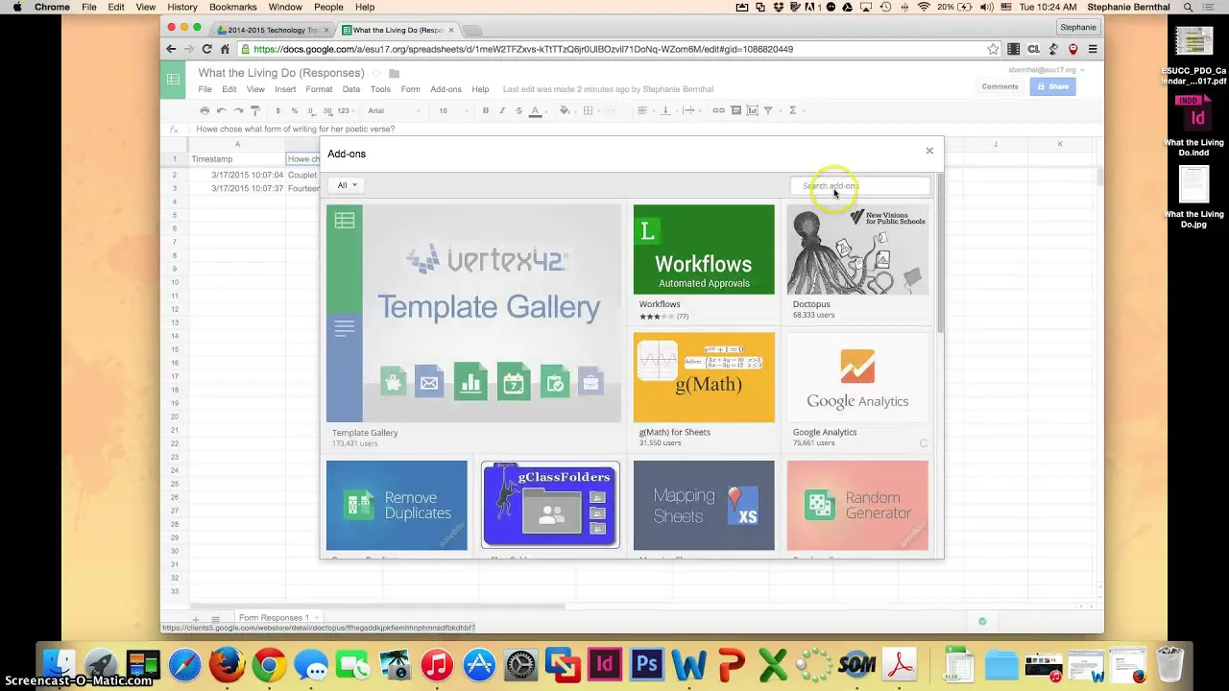The image size is (1229, 691).
Task: Click the undo arrow in Sheets toolbar
Action: [222, 110]
